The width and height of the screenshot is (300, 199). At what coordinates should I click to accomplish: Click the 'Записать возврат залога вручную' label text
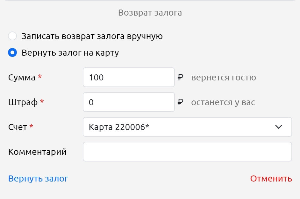92,36
